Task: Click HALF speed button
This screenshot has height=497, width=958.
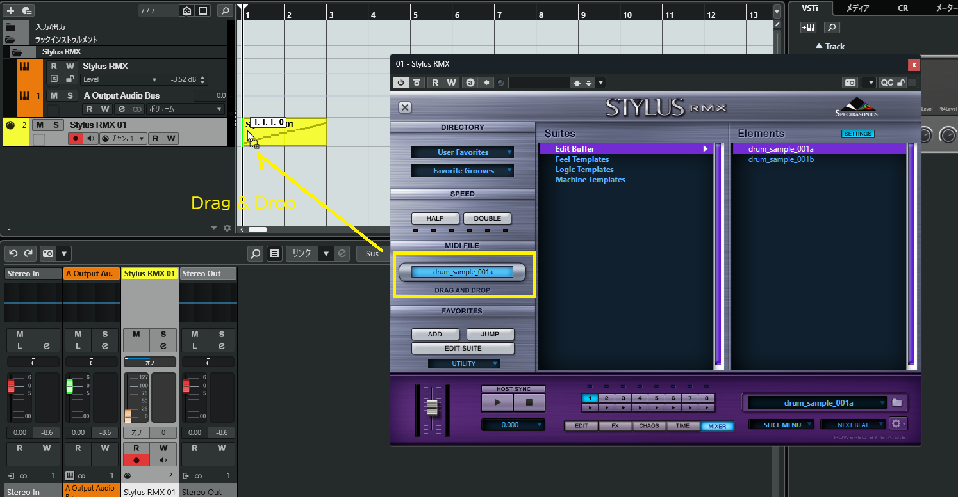Action: 435,218
